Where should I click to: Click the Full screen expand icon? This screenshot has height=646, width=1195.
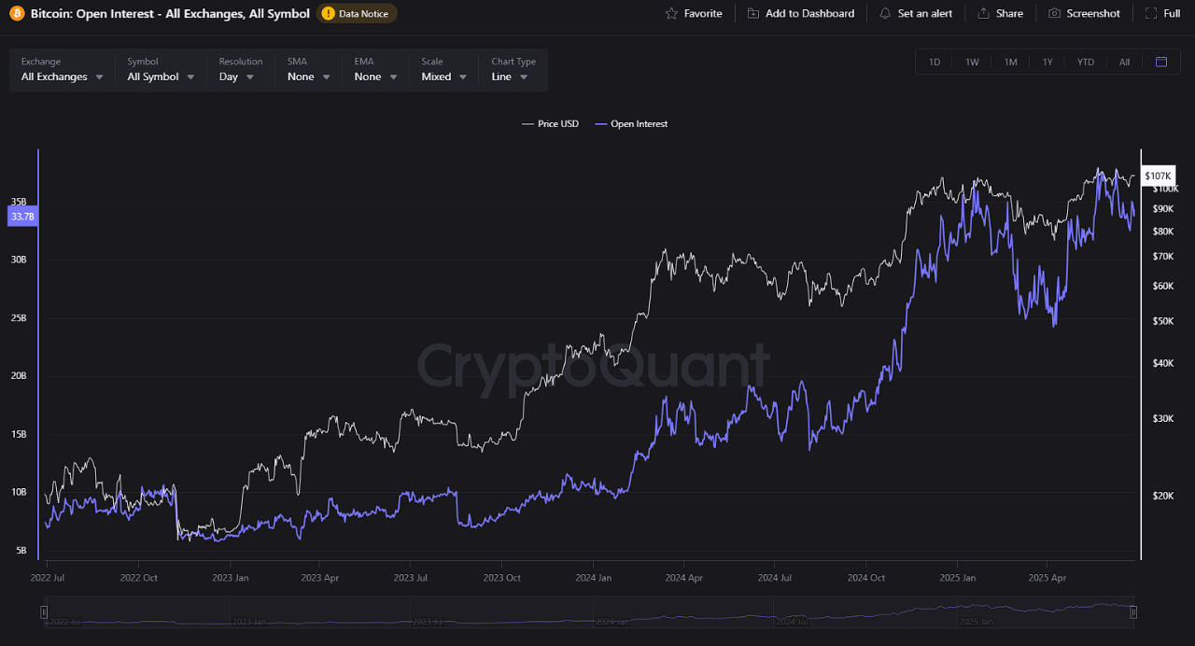(1150, 14)
